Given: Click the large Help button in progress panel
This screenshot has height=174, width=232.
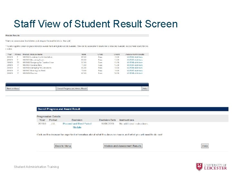Looking at the screenshot, I should (205, 146).
